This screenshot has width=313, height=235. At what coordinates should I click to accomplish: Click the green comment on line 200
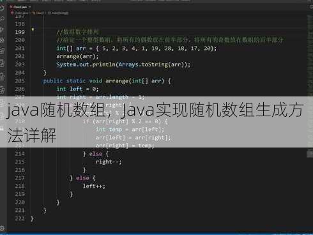tap(170, 40)
